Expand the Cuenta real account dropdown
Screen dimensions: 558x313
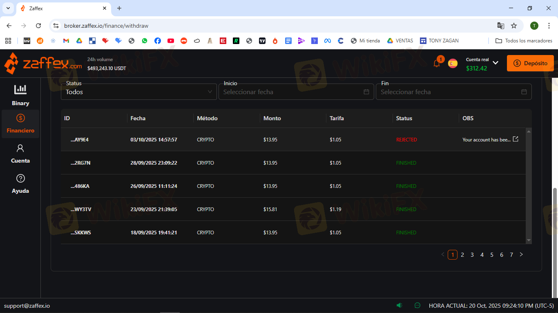[x=495, y=63]
